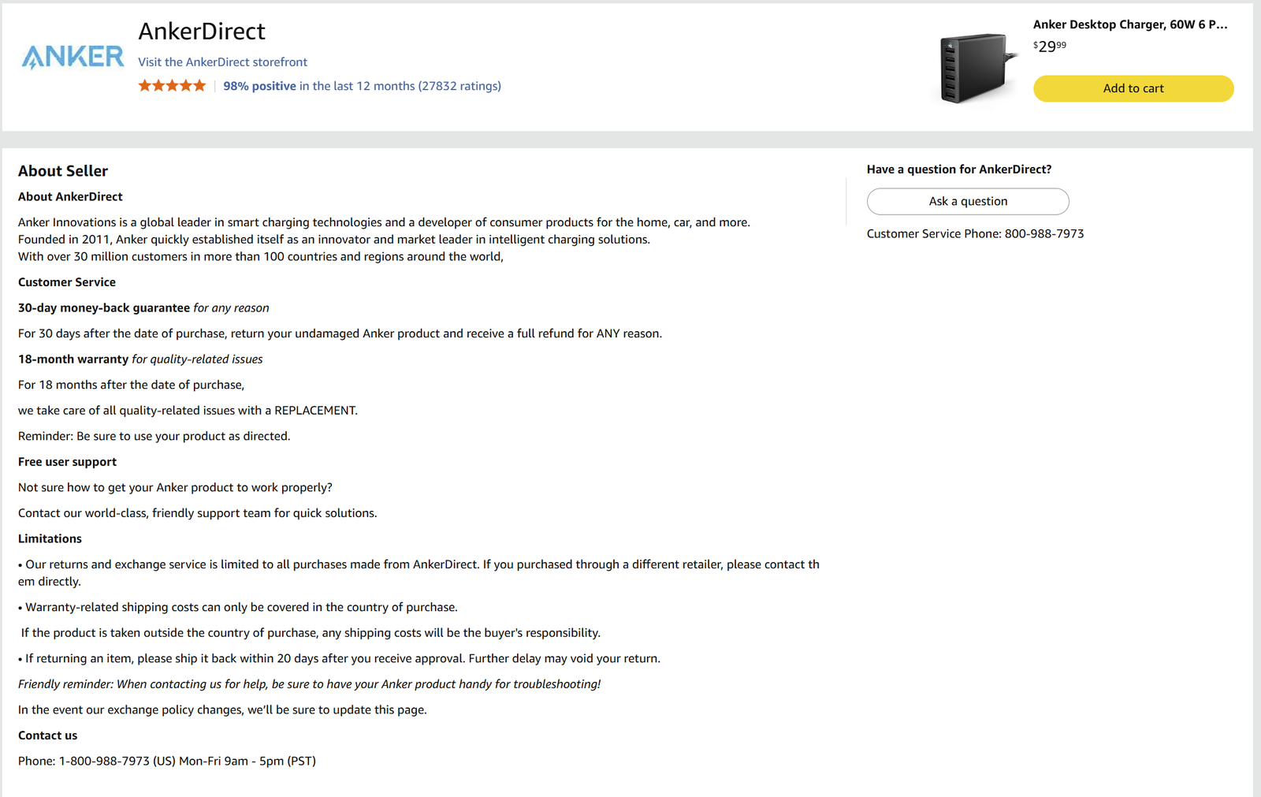This screenshot has width=1261, height=797.
Task: Click 'For 18 months after the date' line
Action: [132, 385]
